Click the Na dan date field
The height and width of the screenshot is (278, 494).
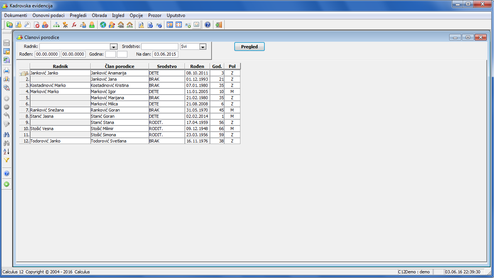pos(165,54)
